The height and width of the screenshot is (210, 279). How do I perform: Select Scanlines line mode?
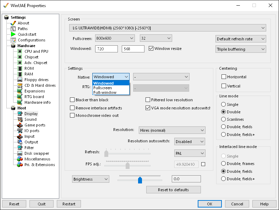click(x=223, y=119)
